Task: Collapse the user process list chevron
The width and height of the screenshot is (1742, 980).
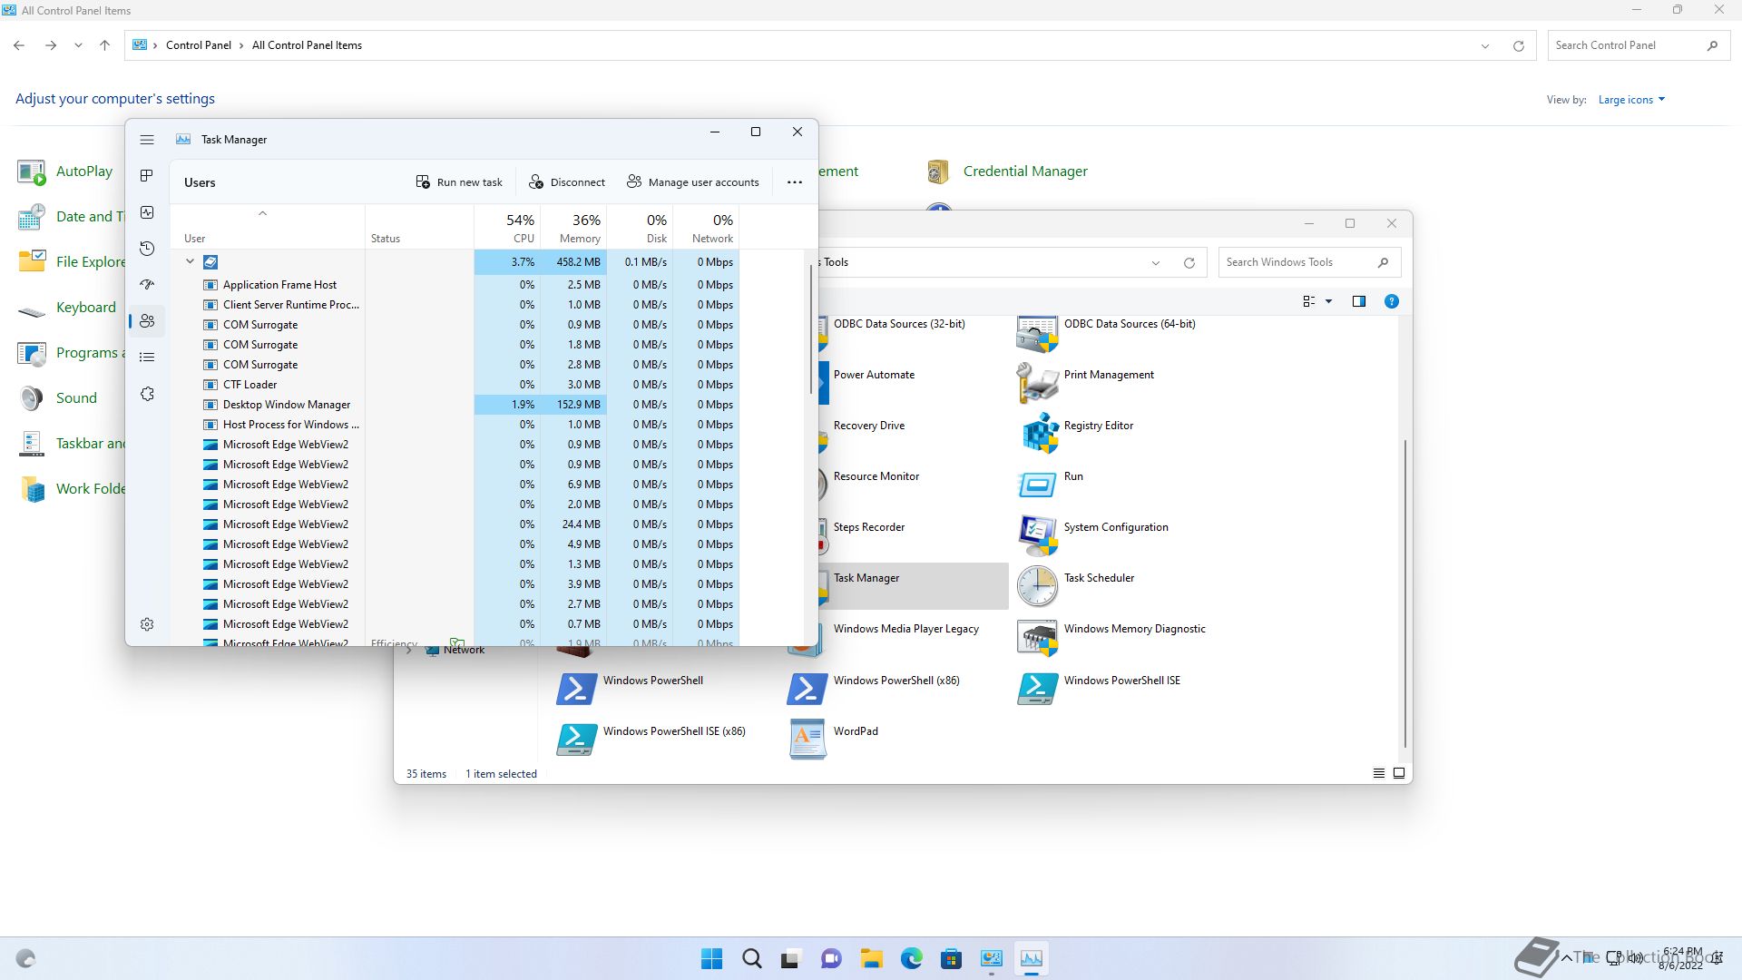Action: (x=191, y=261)
